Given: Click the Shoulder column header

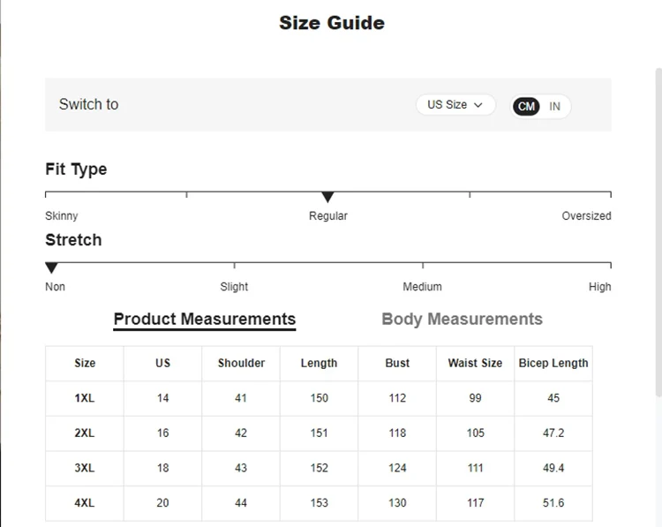Looking at the screenshot, I should tap(241, 363).
